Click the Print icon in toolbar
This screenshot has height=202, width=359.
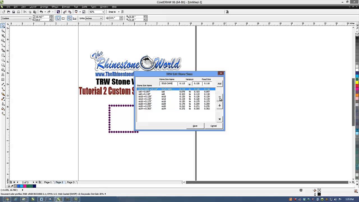19,12
